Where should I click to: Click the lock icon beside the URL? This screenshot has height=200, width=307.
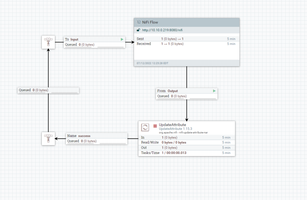coord(138,30)
